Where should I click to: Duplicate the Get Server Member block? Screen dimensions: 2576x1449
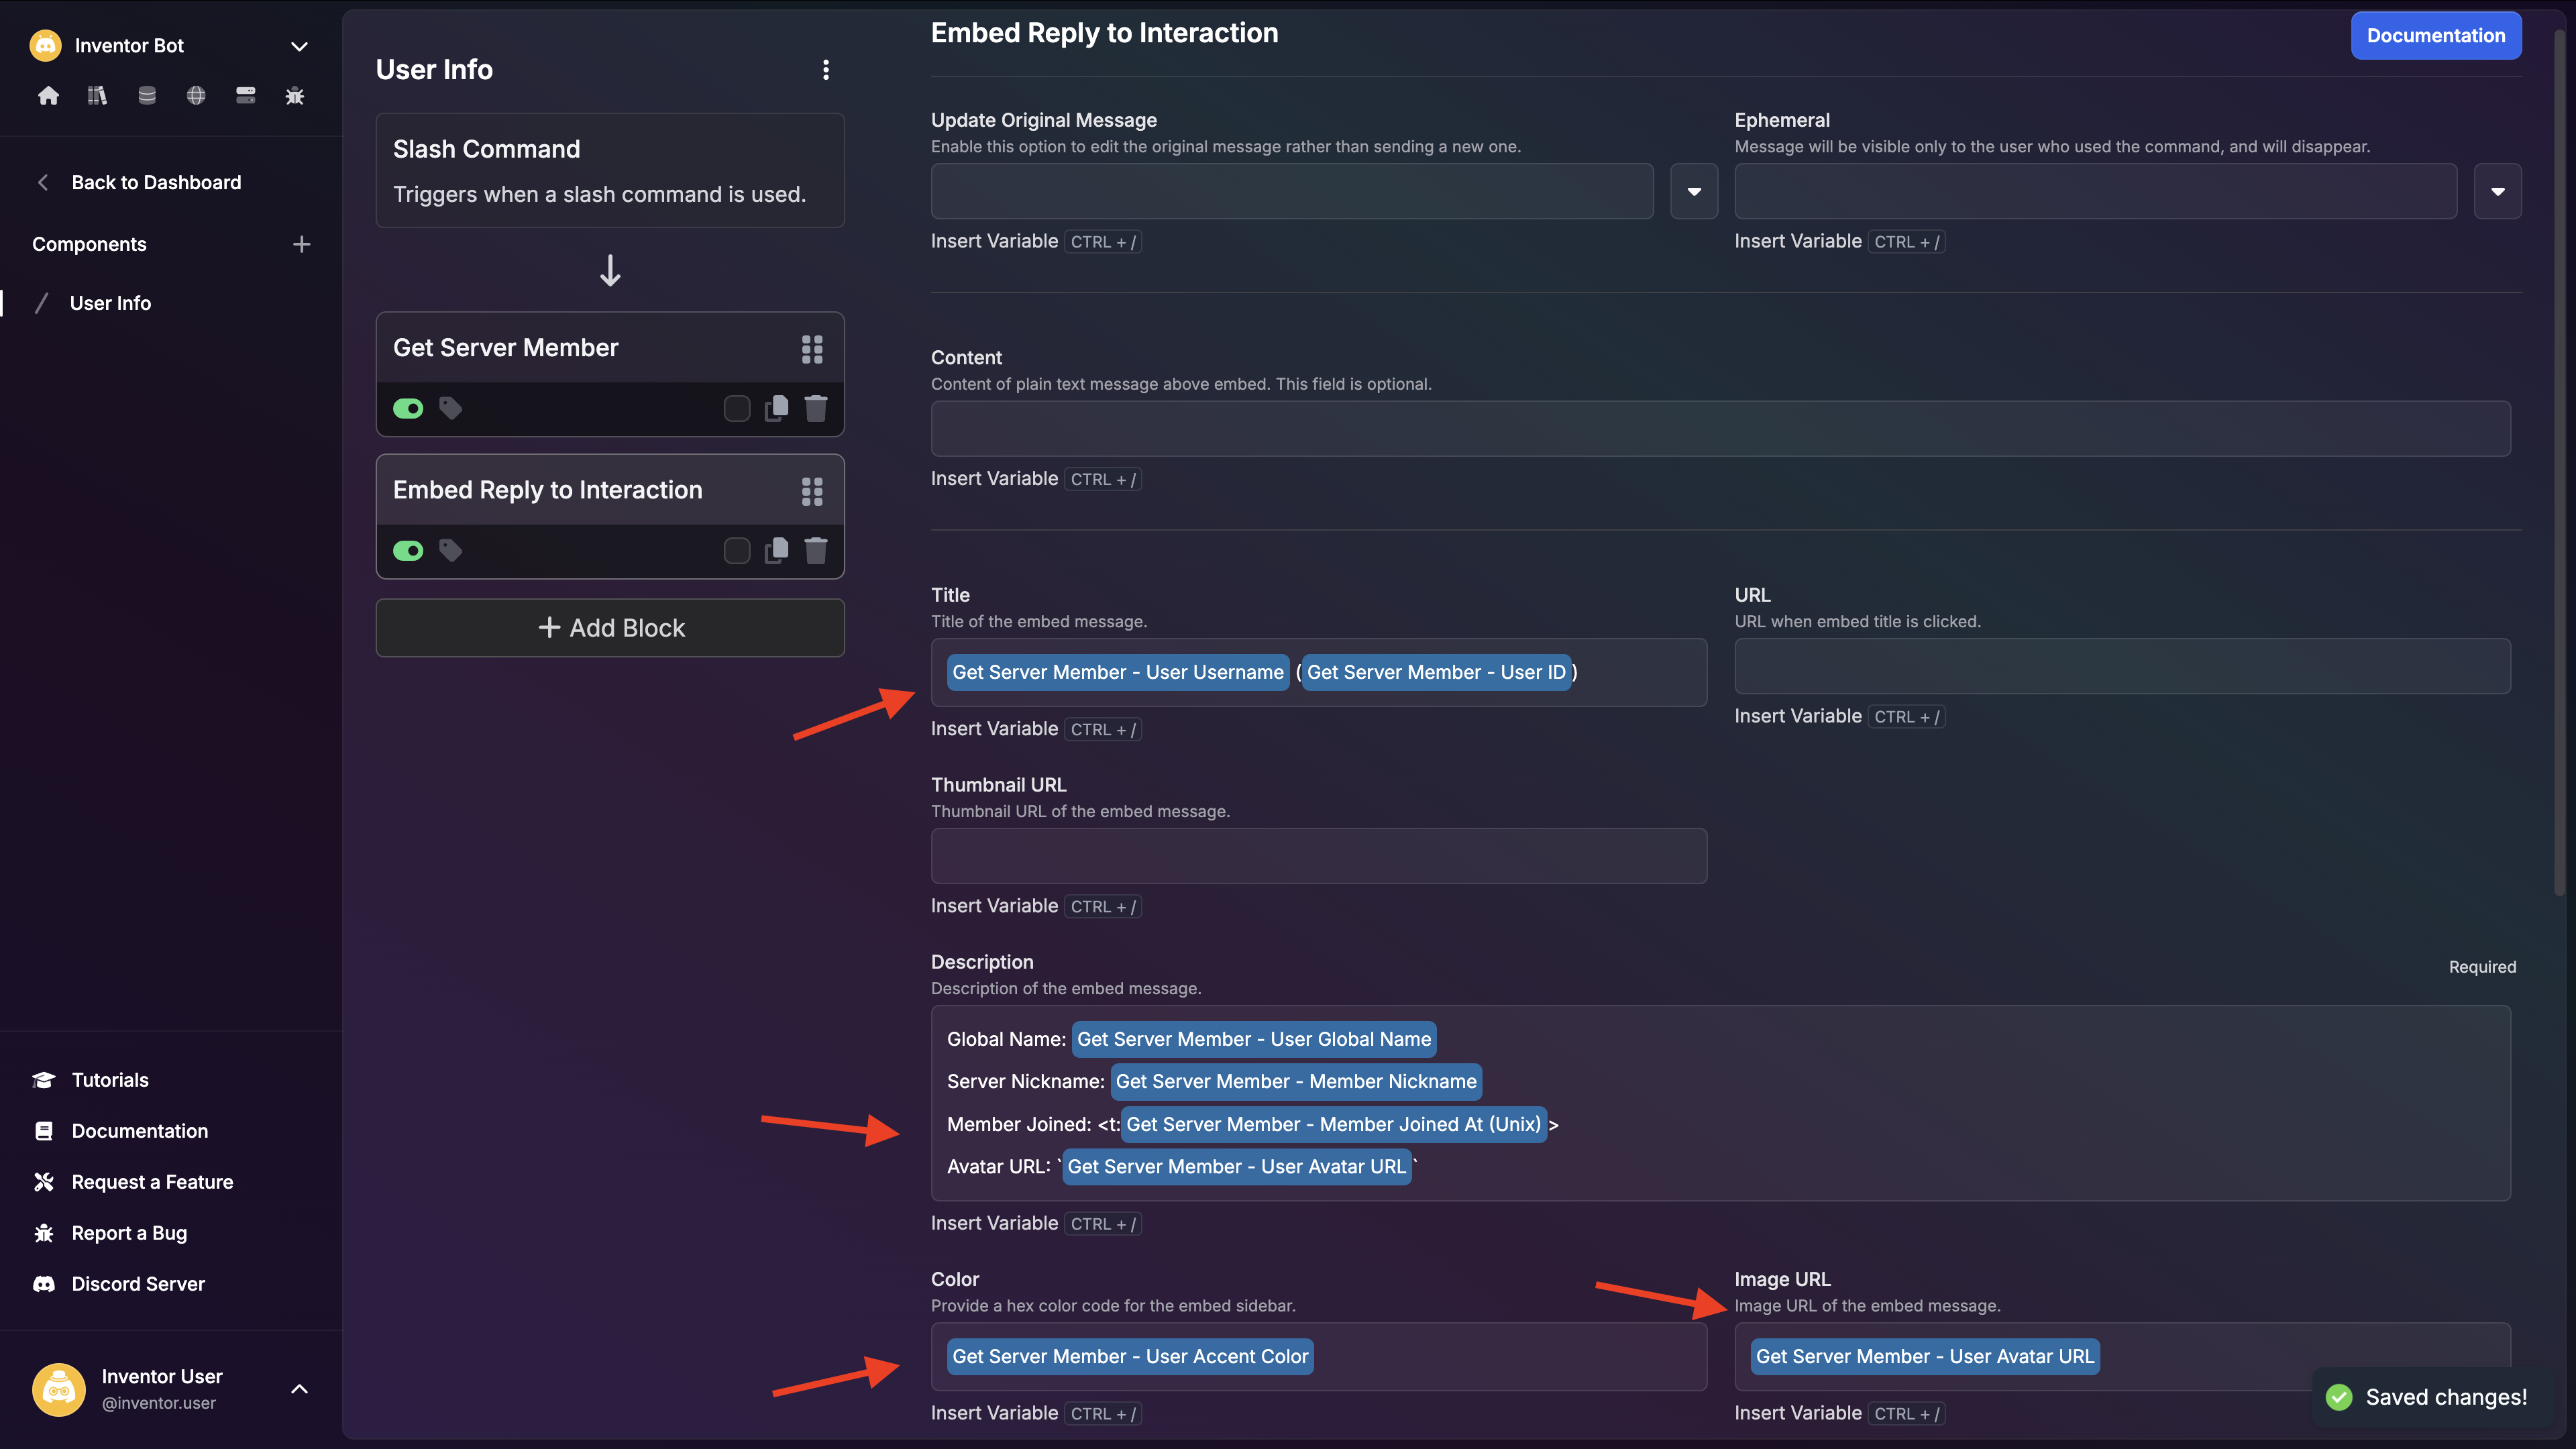coord(776,408)
